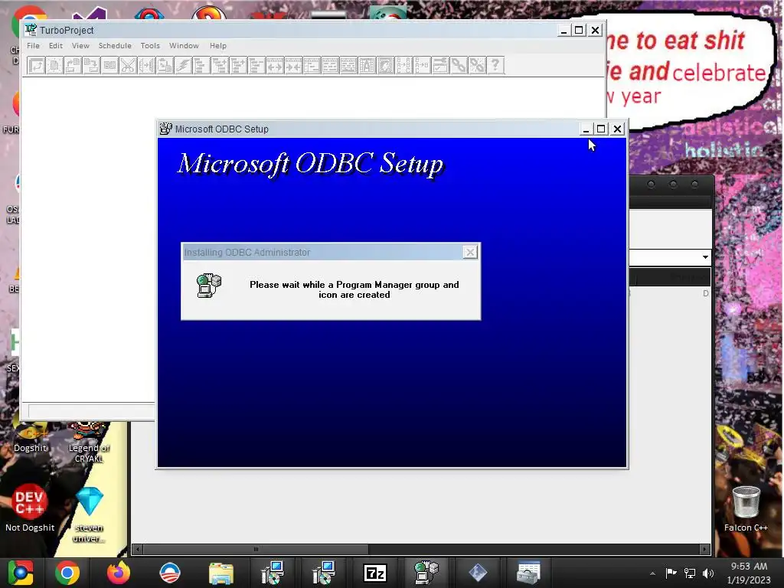The height and width of the screenshot is (588, 784).
Task: Open the Help menu in TurboProject
Action: pyautogui.click(x=218, y=45)
